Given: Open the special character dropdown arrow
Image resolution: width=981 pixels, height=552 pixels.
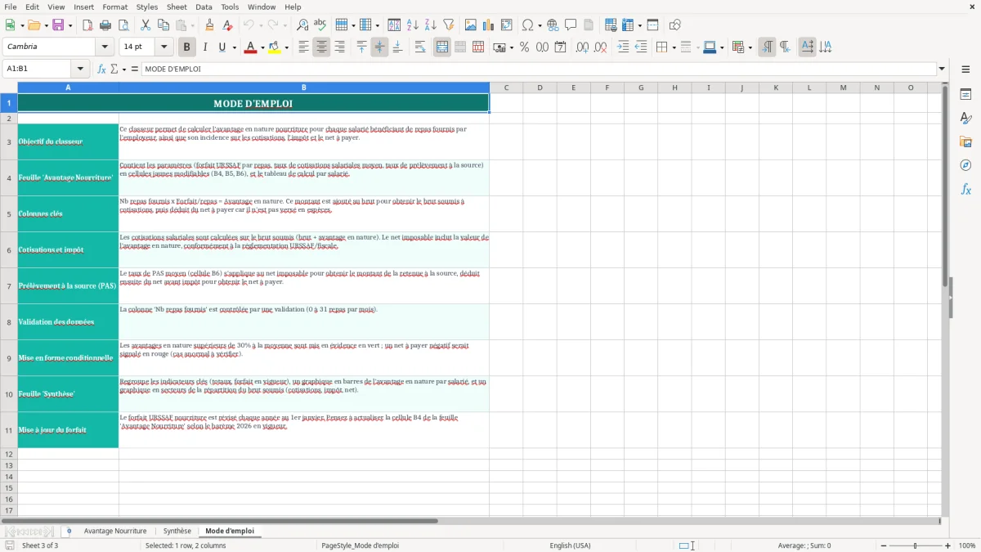Looking at the screenshot, I should pyautogui.click(x=540, y=25).
